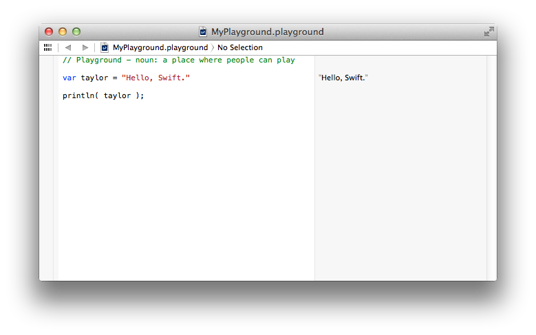This screenshot has width=536, height=335.
Task: Go forward with the right arrow
Action: coord(85,47)
